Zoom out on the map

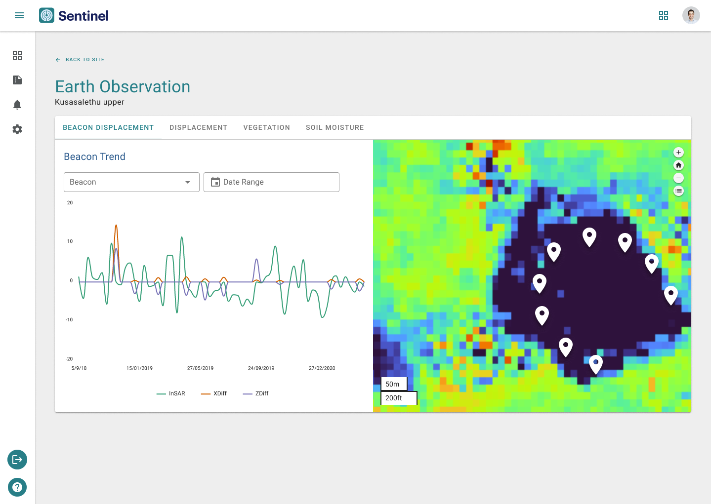679,178
